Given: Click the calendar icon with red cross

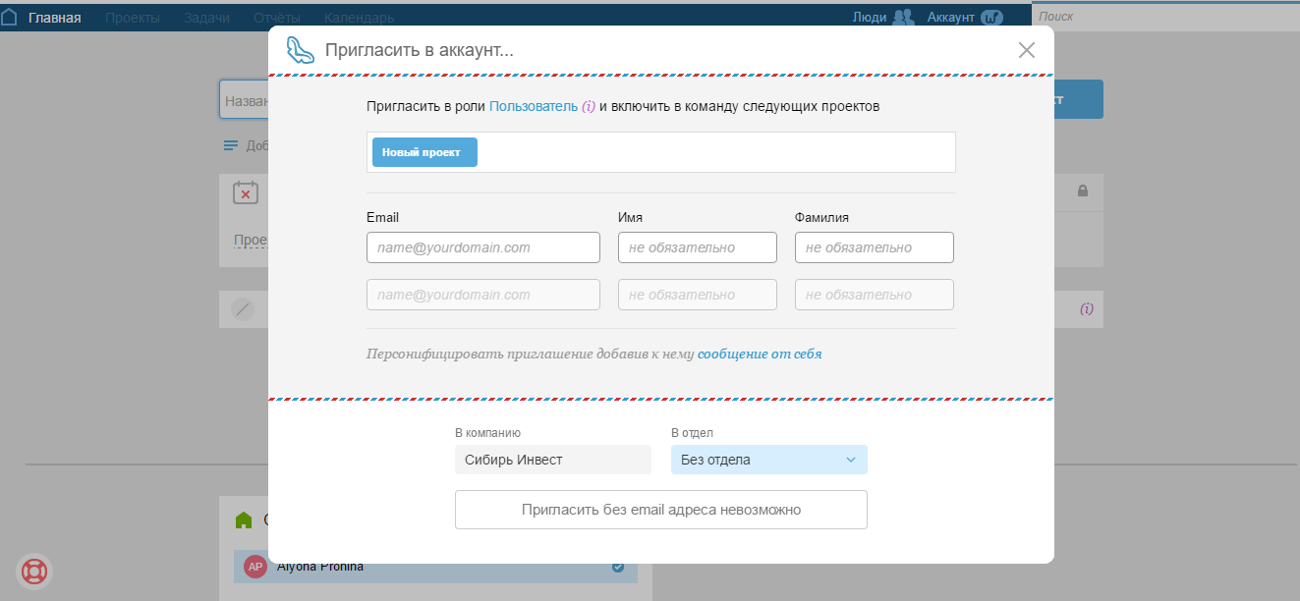Looking at the screenshot, I should pos(246,192).
